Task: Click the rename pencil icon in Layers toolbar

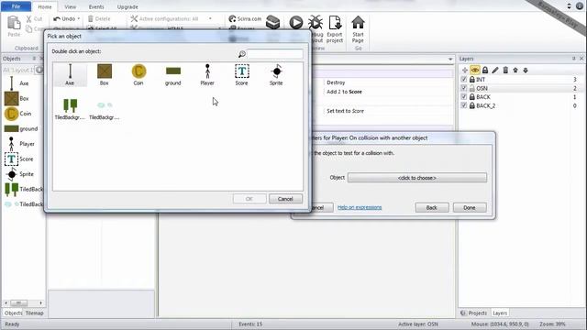Action: 495,70
